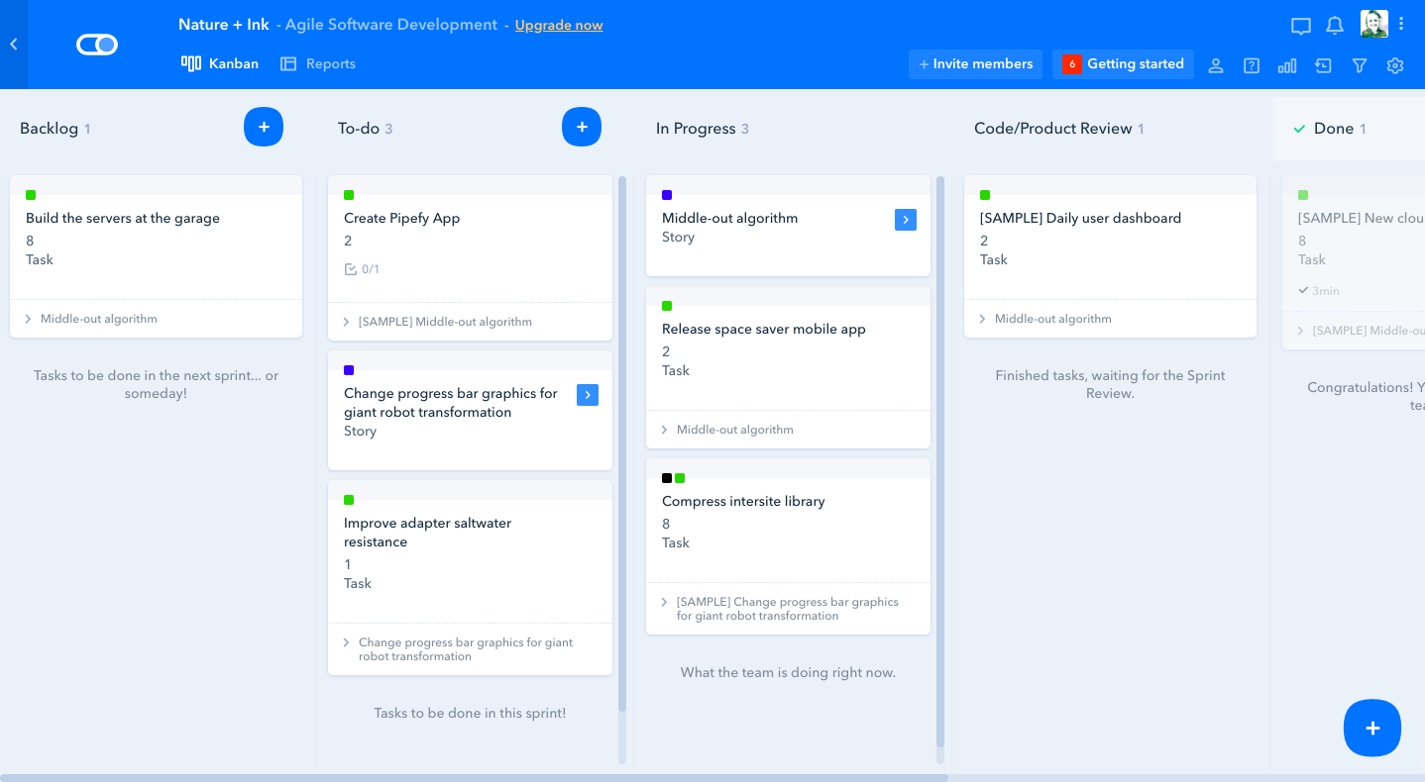Open the three-dot user menu
This screenshot has height=782, width=1425.
1401,25
